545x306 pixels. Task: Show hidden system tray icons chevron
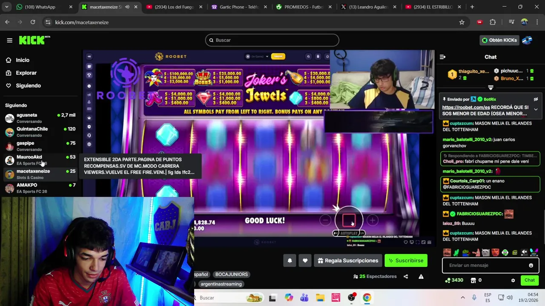462,297
